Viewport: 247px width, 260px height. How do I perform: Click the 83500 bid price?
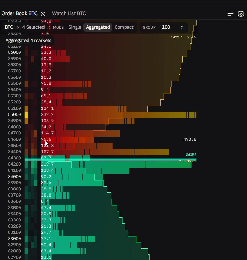tap(14, 208)
